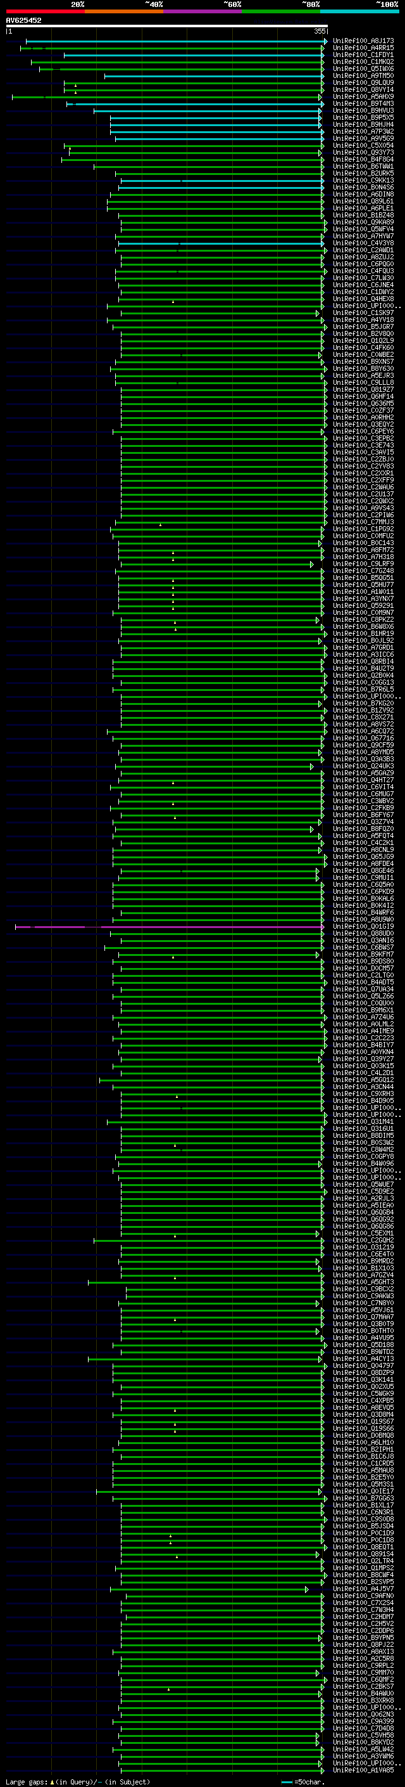Open hit UniRef100_C1MKQ2
Screen dimensions: 405x1787
pyautogui.click(x=363, y=61)
